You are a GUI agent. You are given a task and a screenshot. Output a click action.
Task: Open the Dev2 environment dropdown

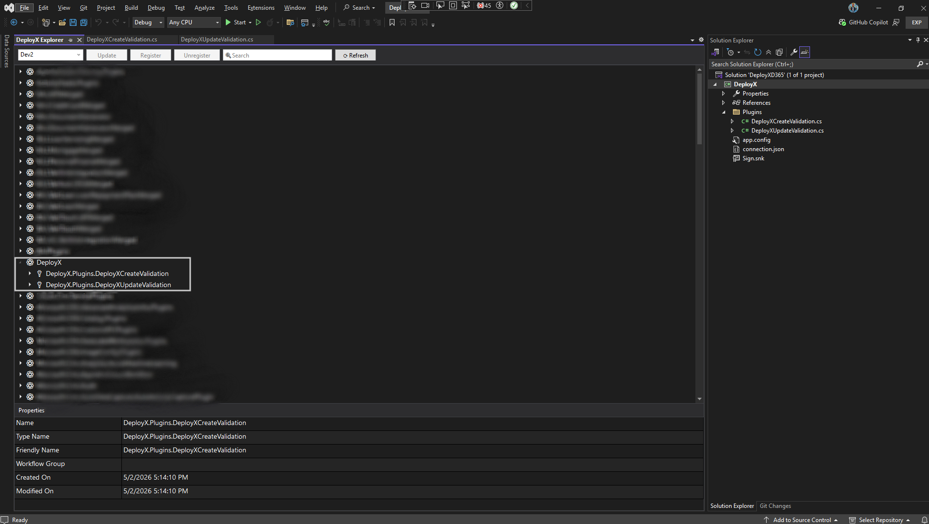[51, 55]
